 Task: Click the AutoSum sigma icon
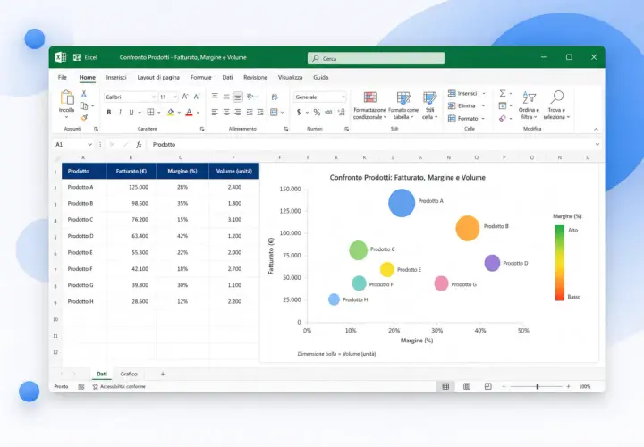click(x=503, y=93)
